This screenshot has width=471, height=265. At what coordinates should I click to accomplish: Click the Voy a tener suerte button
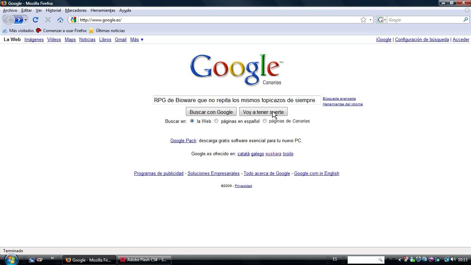coord(263,112)
